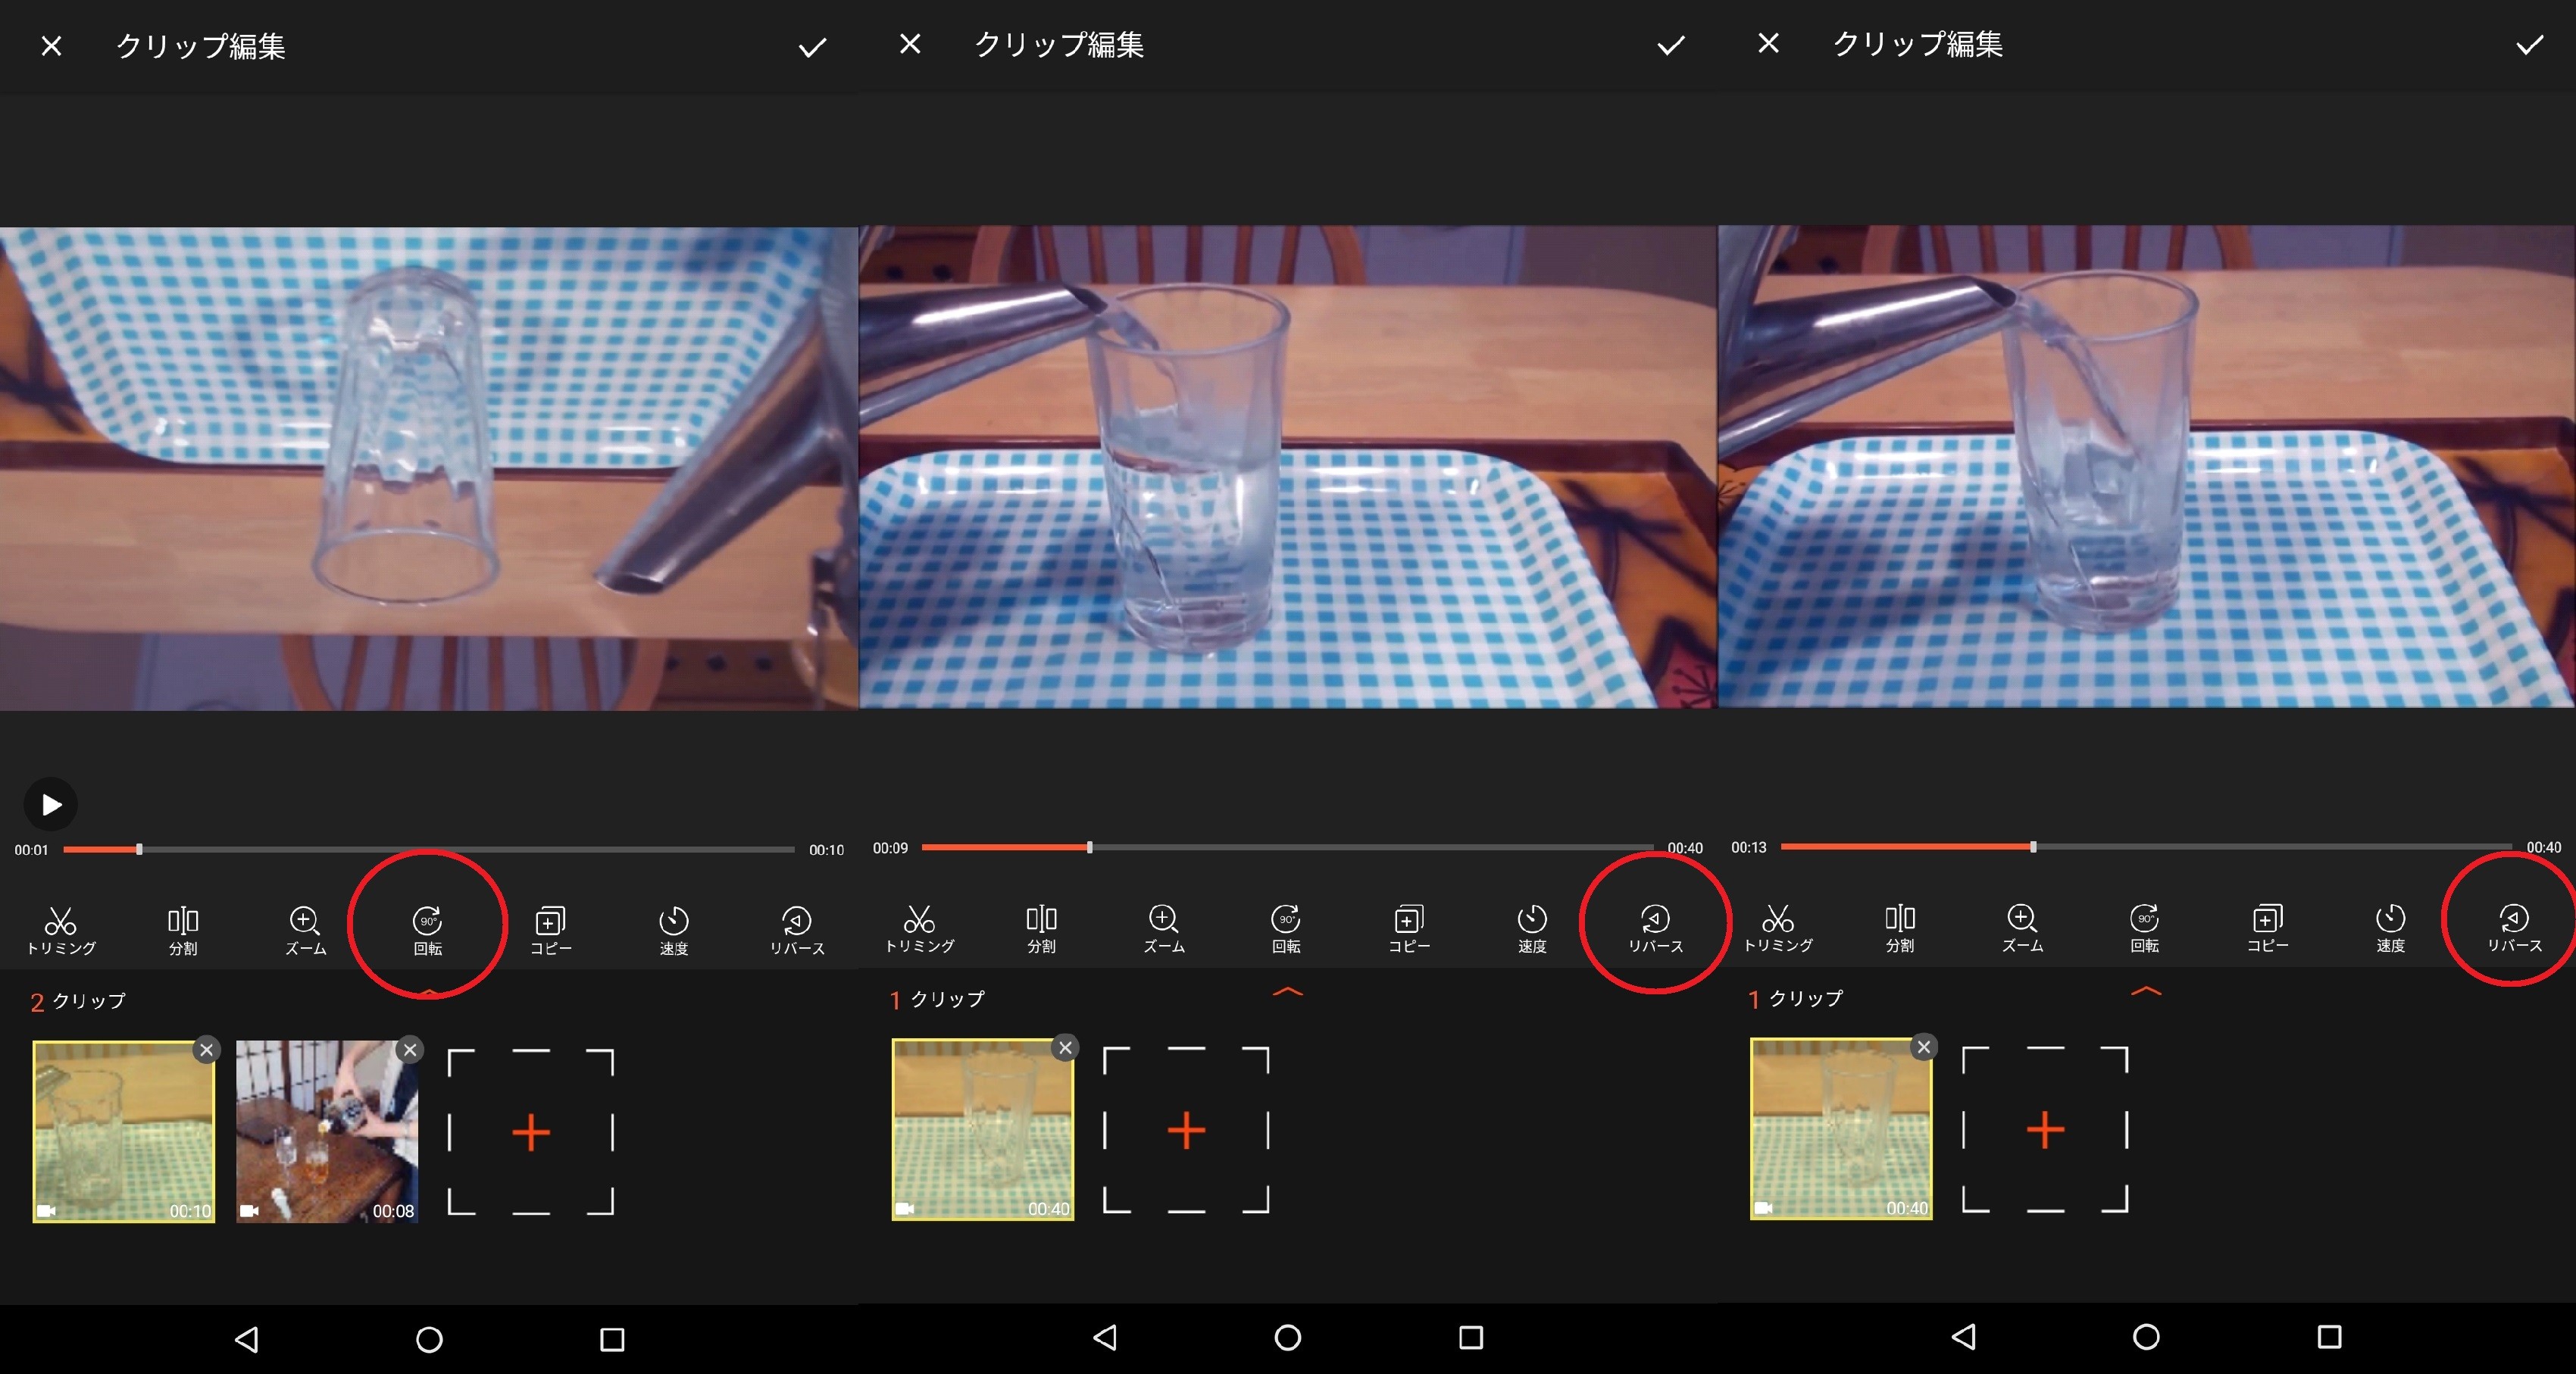The width and height of the screenshot is (2576, 1374).
Task: Add a new clip on left screen
Action: (x=530, y=1132)
